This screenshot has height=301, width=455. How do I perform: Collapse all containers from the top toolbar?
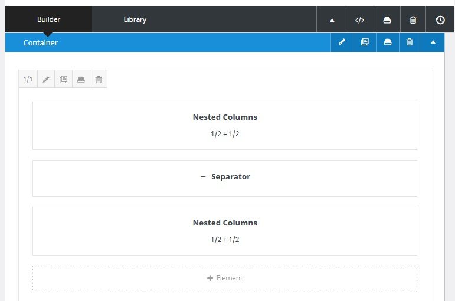pyautogui.click(x=332, y=19)
